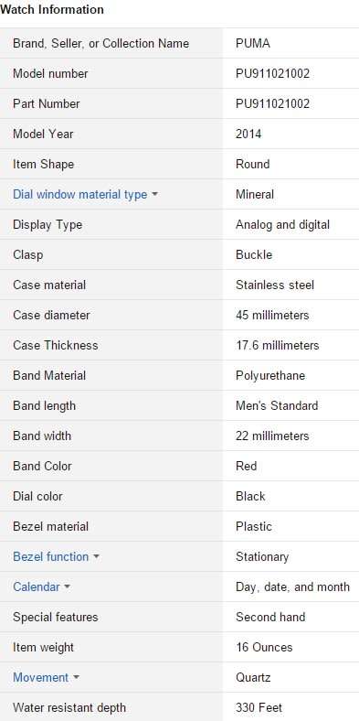Open the Dial window material type link
359x721 pixels.
[79, 195]
